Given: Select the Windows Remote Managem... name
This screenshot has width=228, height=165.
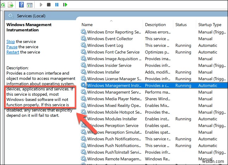Looking at the screenshot, I should pyautogui.click(x=114, y=159).
